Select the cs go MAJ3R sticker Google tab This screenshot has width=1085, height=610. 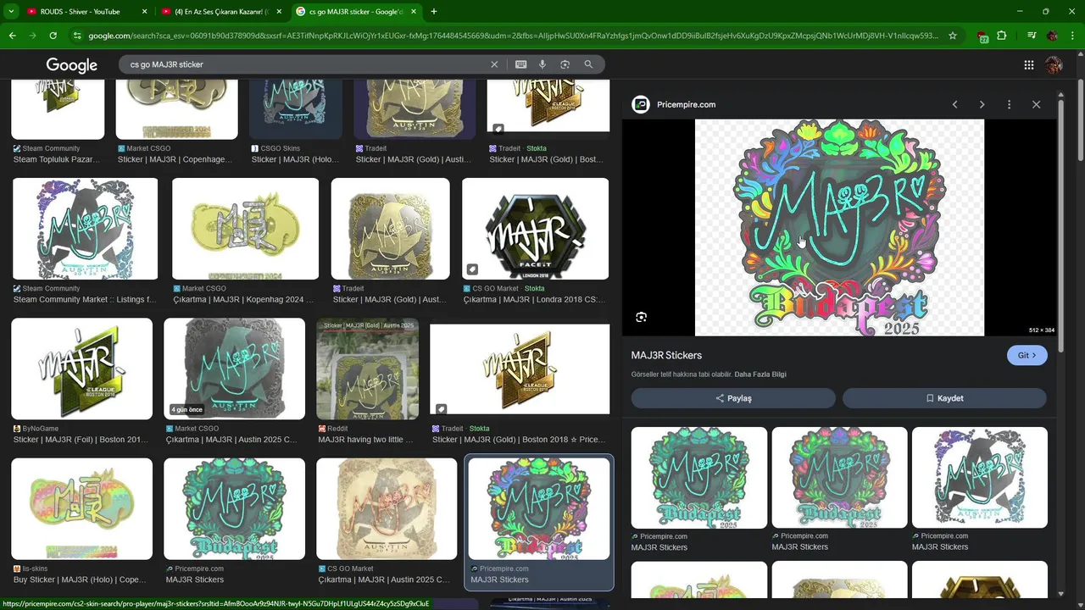tap(356, 12)
